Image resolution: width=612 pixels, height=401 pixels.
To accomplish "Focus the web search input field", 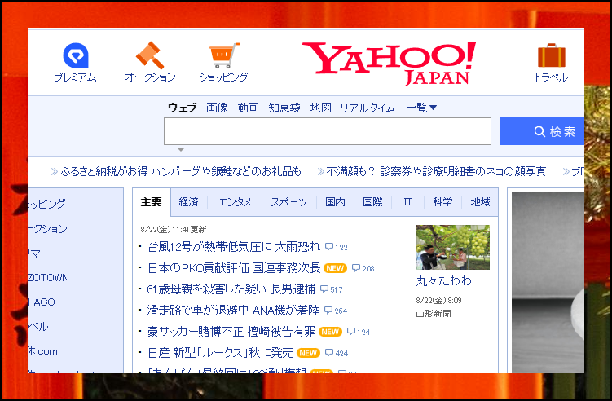I will (x=328, y=131).
